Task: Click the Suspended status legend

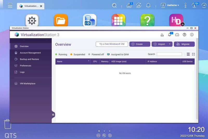Action: coord(78,55)
